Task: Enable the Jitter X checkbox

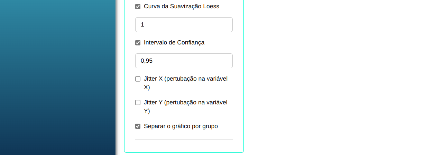Action: pyautogui.click(x=138, y=79)
